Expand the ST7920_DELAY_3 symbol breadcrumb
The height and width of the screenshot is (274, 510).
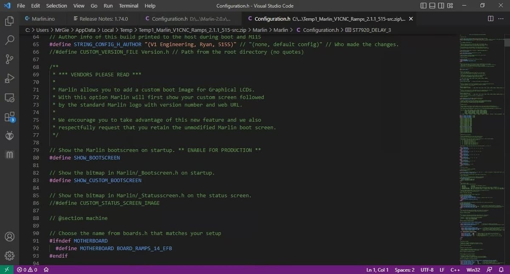(x=368, y=30)
